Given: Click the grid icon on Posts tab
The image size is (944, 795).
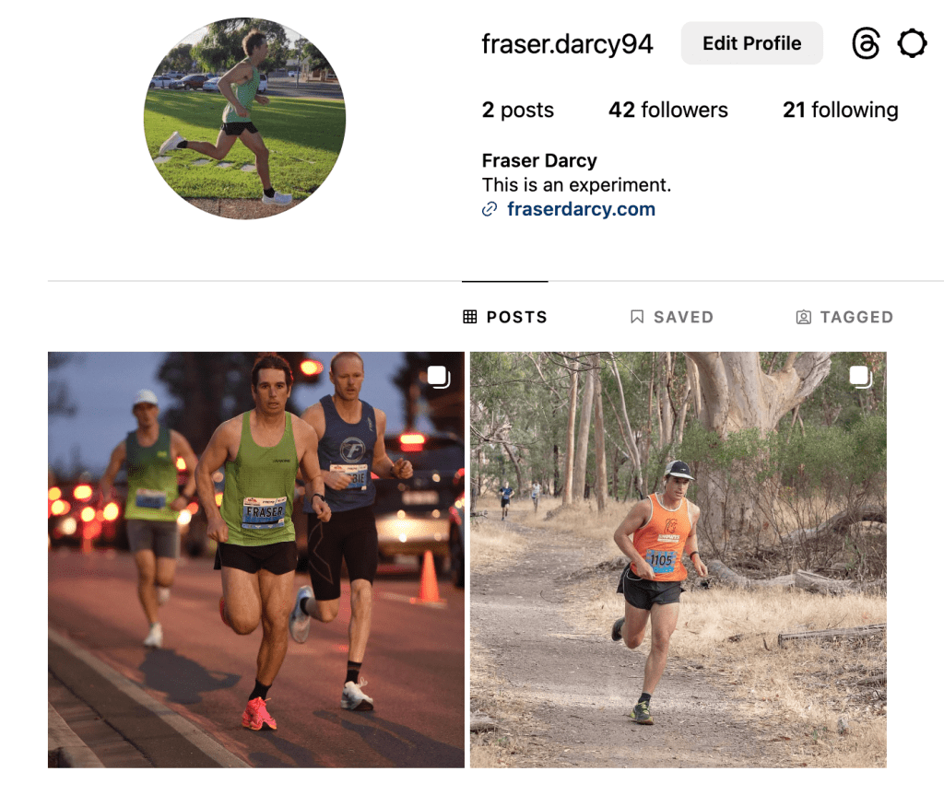Looking at the screenshot, I should click(x=470, y=317).
